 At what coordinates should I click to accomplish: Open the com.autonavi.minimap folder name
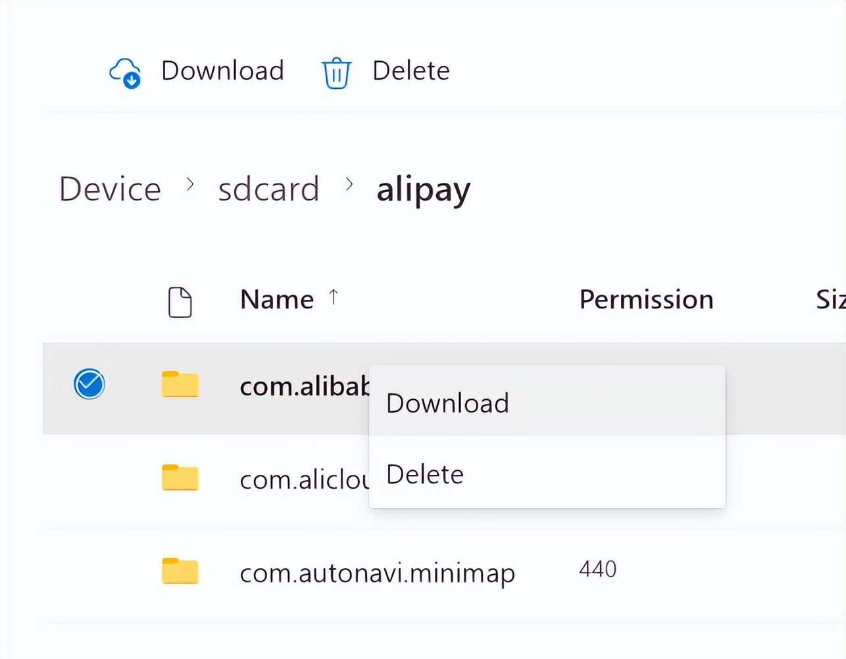377,573
